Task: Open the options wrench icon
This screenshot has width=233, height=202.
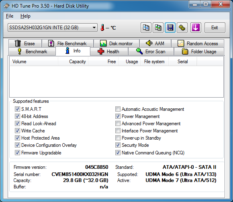Action: tap(182, 28)
